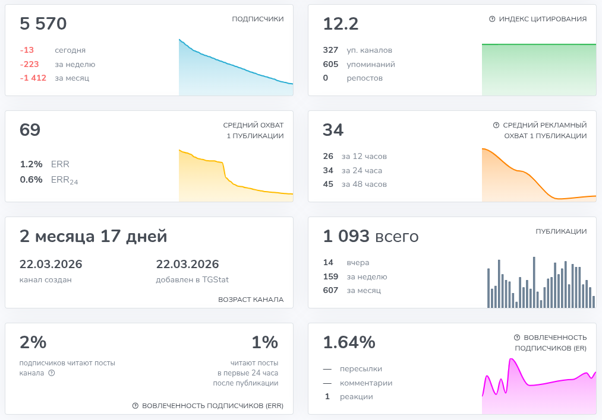Click the pink ER engagement chart
Image resolution: width=602 pixels, height=420 pixels.
pyautogui.click(x=539, y=386)
